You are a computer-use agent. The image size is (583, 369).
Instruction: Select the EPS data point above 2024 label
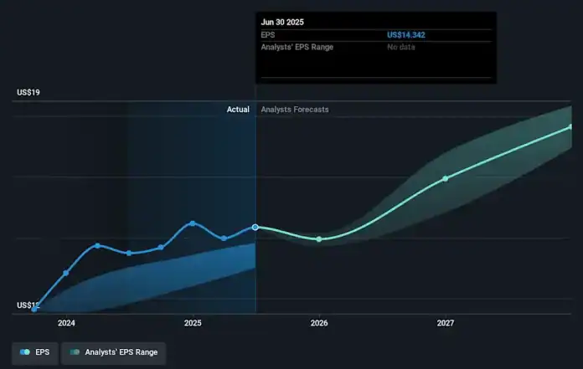click(66, 273)
